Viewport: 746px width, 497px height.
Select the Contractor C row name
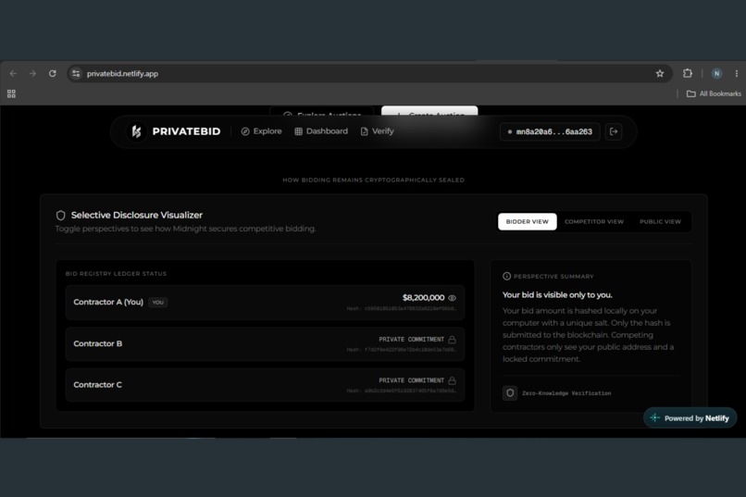(x=97, y=385)
